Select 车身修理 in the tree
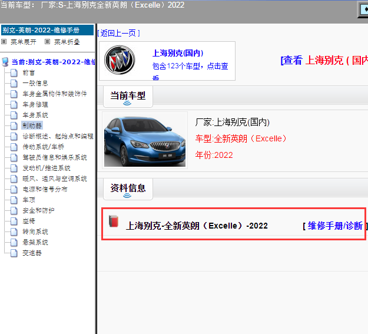 pyautogui.click(x=35, y=104)
